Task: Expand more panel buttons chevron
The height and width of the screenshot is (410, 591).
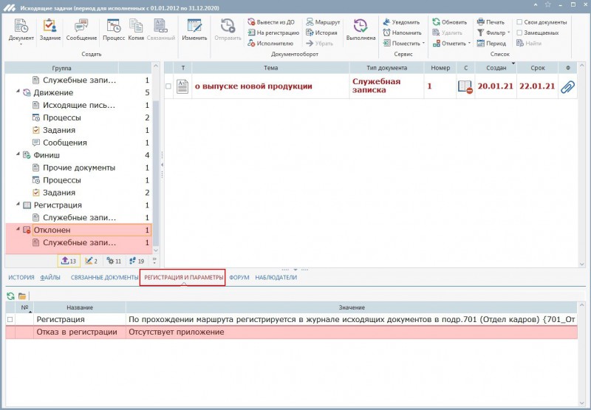Action: click(x=154, y=260)
